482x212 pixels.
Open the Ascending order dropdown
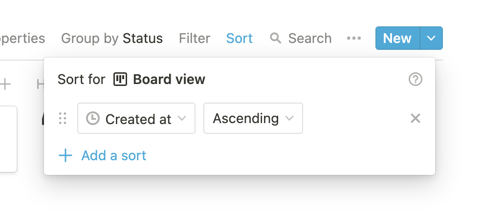pyautogui.click(x=253, y=118)
